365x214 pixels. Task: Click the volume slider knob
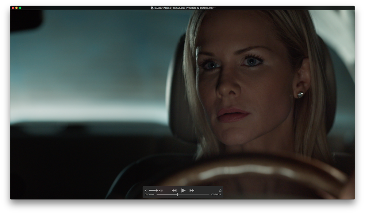pyautogui.click(x=157, y=191)
